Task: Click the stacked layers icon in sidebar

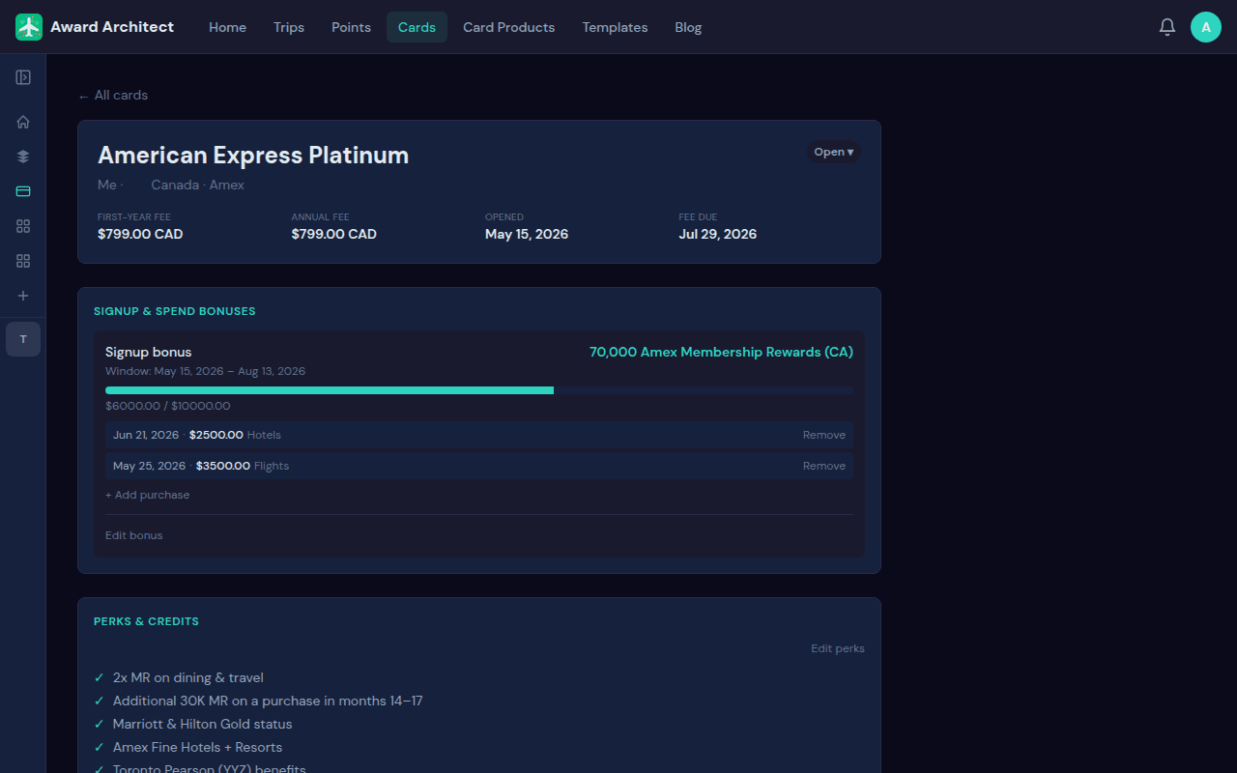Action: [23, 157]
